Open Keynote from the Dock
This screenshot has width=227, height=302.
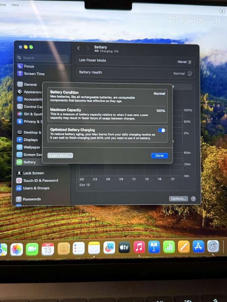coord(154,247)
